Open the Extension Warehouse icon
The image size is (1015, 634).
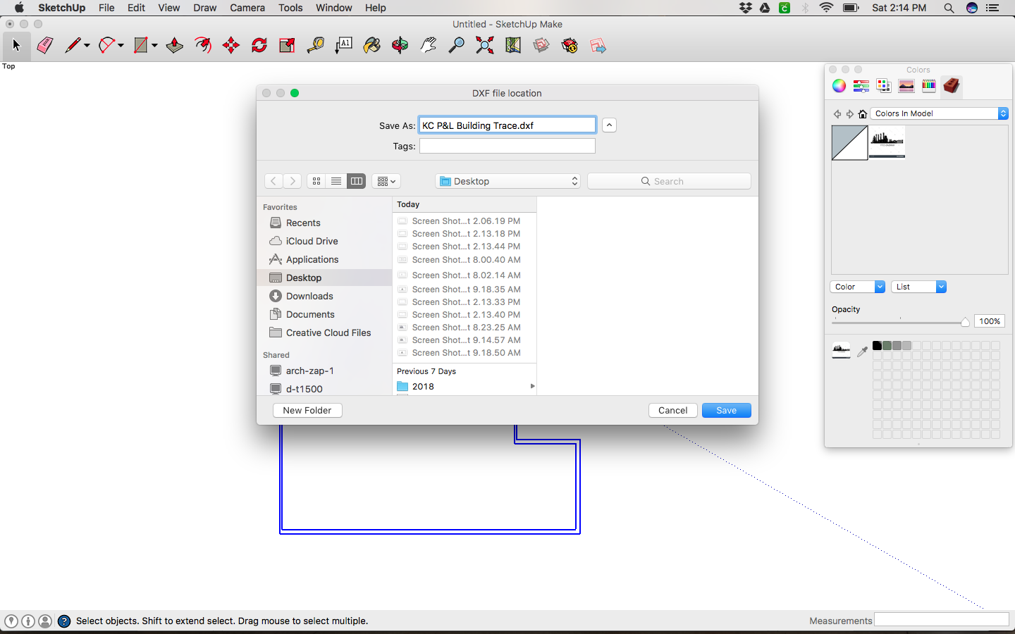tap(570, 46)
